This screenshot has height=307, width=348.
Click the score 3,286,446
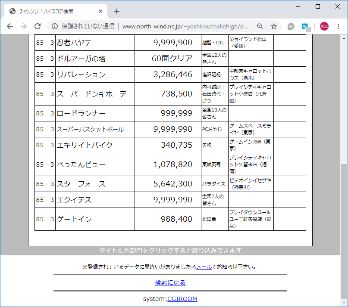[x=172, y=74]
